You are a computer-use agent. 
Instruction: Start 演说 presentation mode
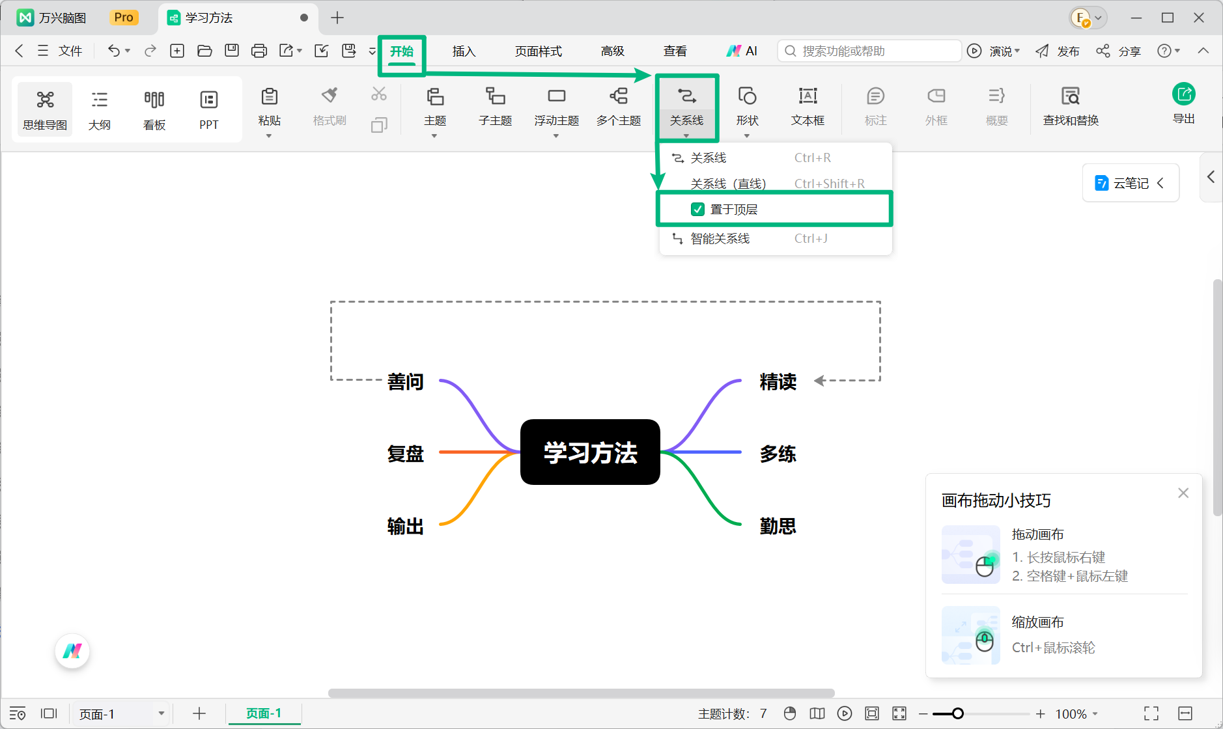994,51
